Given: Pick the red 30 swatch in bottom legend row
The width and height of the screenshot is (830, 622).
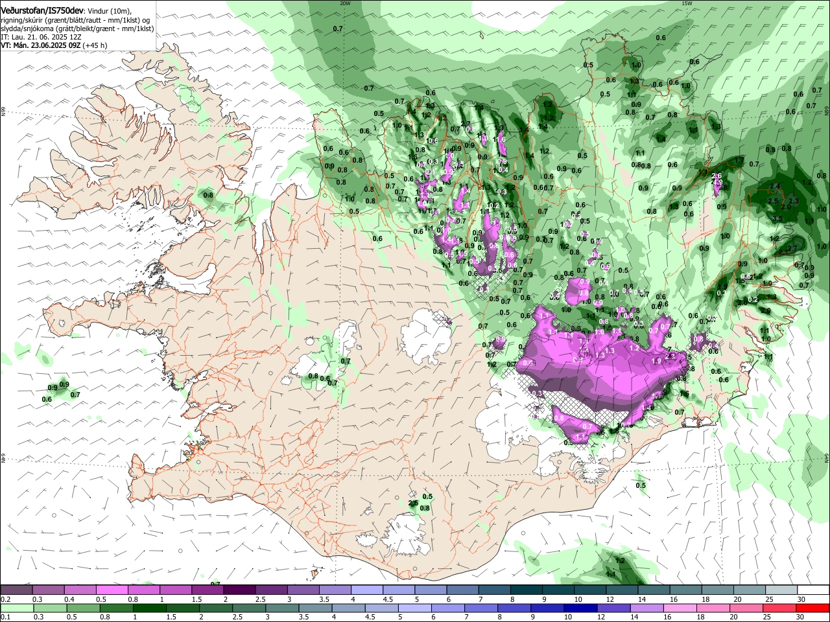Looking at the screenshot, I should coord(812,608).
